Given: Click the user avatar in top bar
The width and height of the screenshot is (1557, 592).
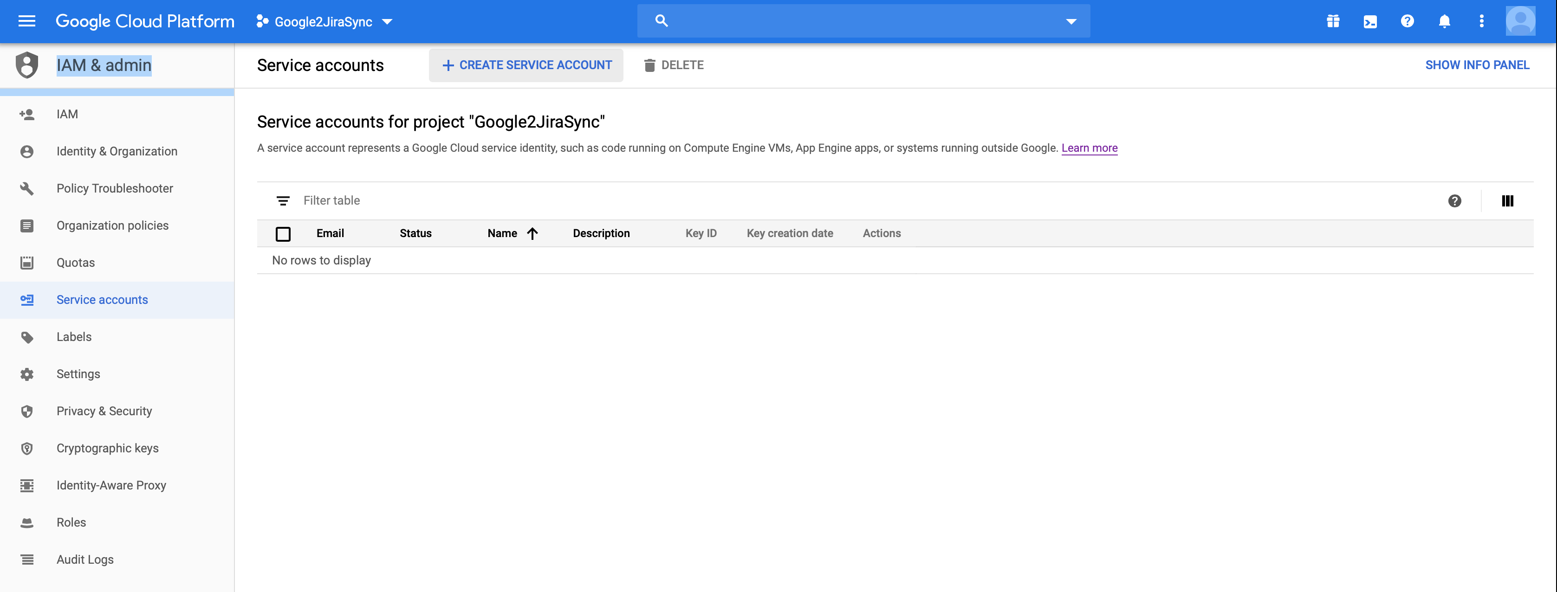Looking at the screenshot, I should pos(1519,22).
